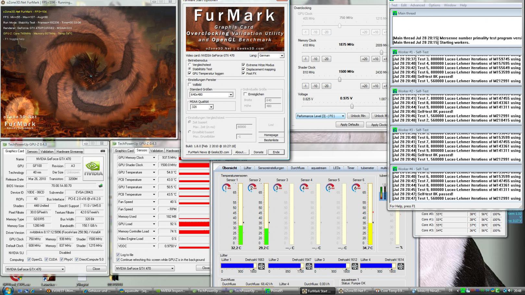Click the fan icon beside Lüfter 4

[401, 266]
